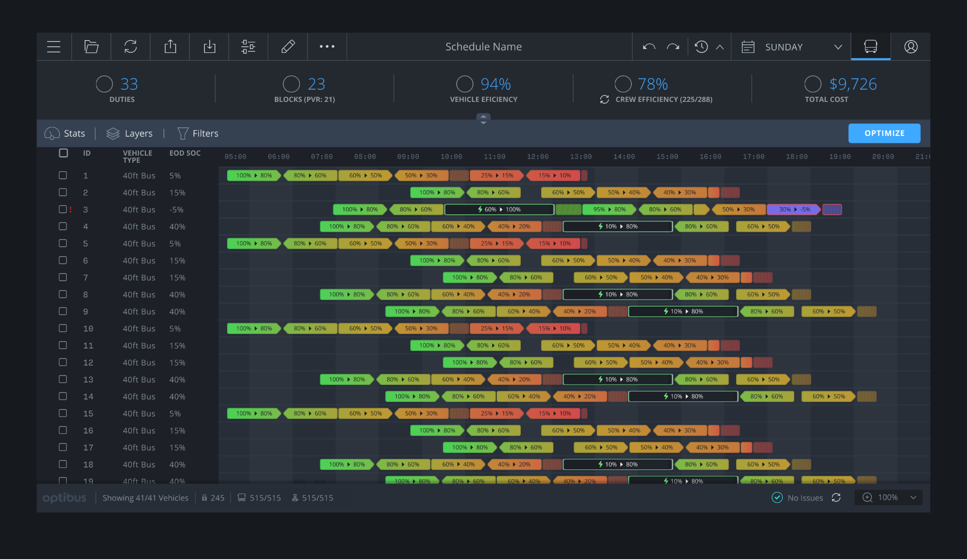Select checkbox for vehicle 3 row
This screenshot has height=559, width=967.
[63, 209]
